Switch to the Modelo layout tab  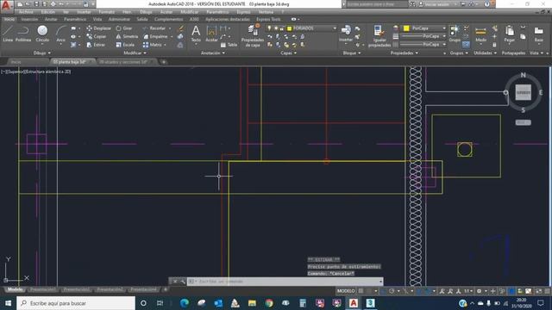[x=16, y=289]
